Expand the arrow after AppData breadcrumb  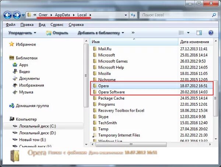[74, 15]
